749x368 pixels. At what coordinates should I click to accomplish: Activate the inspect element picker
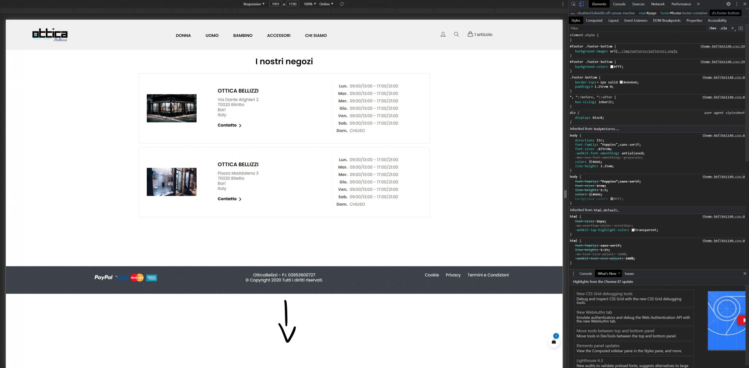click(x=573, y=4)
